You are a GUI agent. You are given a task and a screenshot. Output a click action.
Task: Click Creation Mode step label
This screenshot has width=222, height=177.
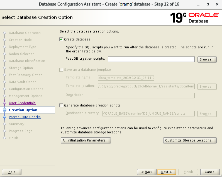coord(20,40)
